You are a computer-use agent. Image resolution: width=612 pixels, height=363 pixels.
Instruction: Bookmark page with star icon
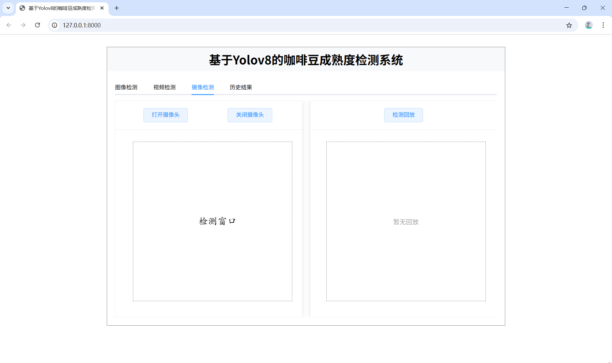[x=569, y=25]
